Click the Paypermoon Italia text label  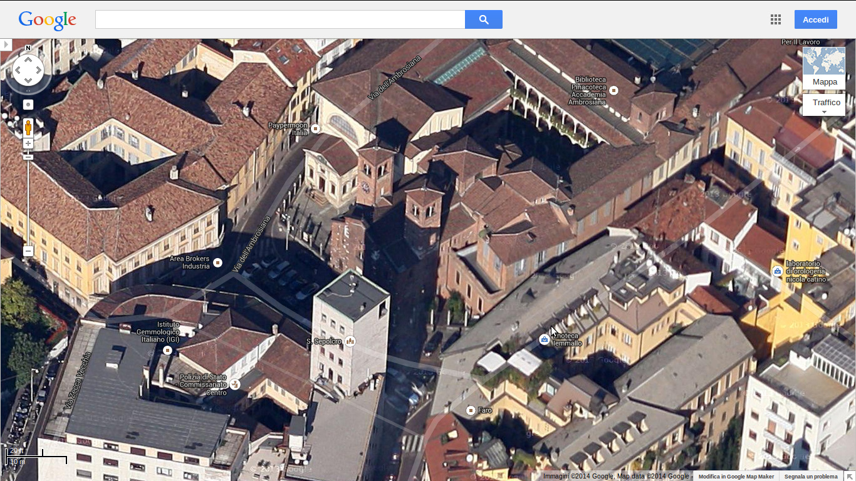288,129
